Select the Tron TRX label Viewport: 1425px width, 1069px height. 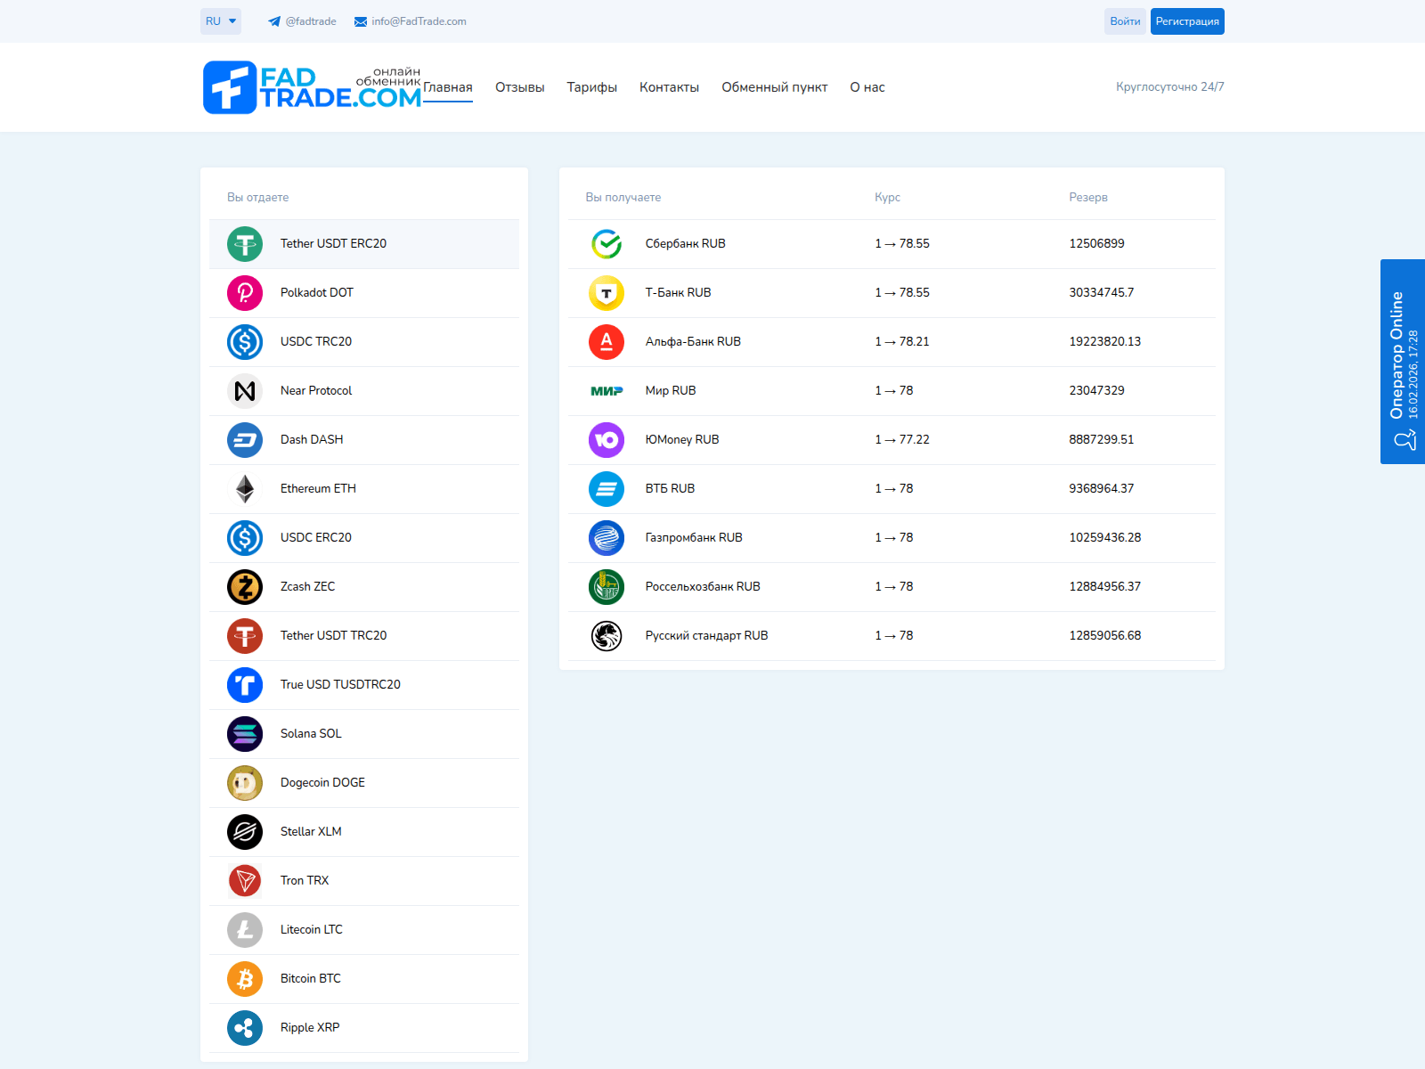305,881
